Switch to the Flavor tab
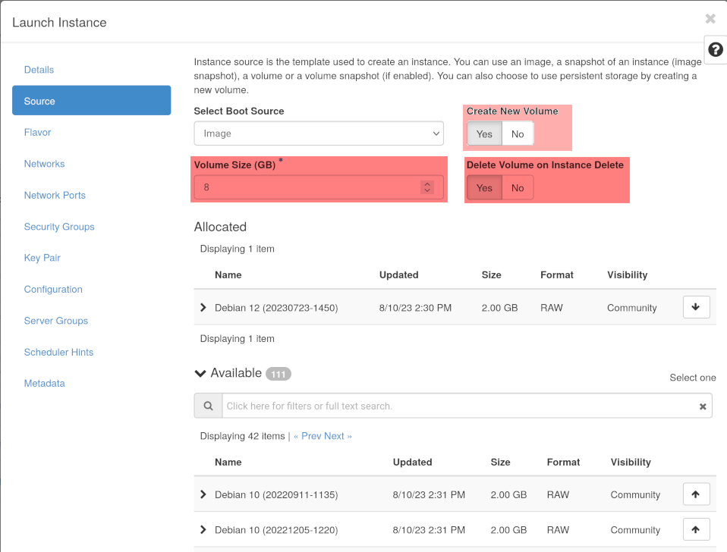This screenshot has height=552, width=727. (x=37, y=132)
